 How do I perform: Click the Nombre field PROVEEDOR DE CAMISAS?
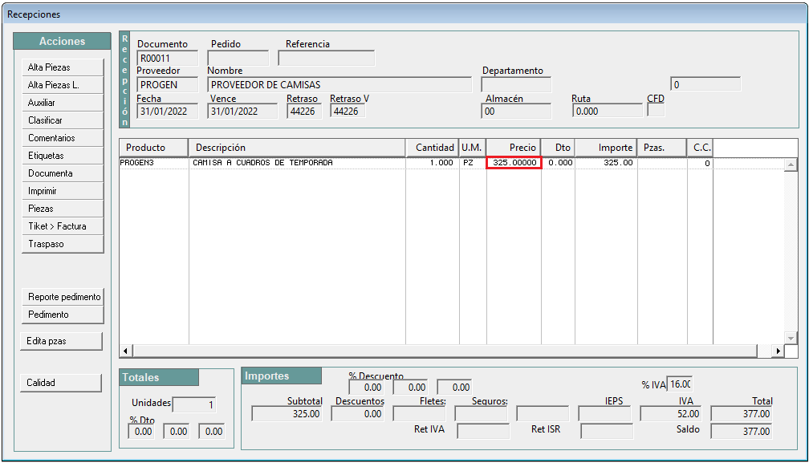(340, 84)
